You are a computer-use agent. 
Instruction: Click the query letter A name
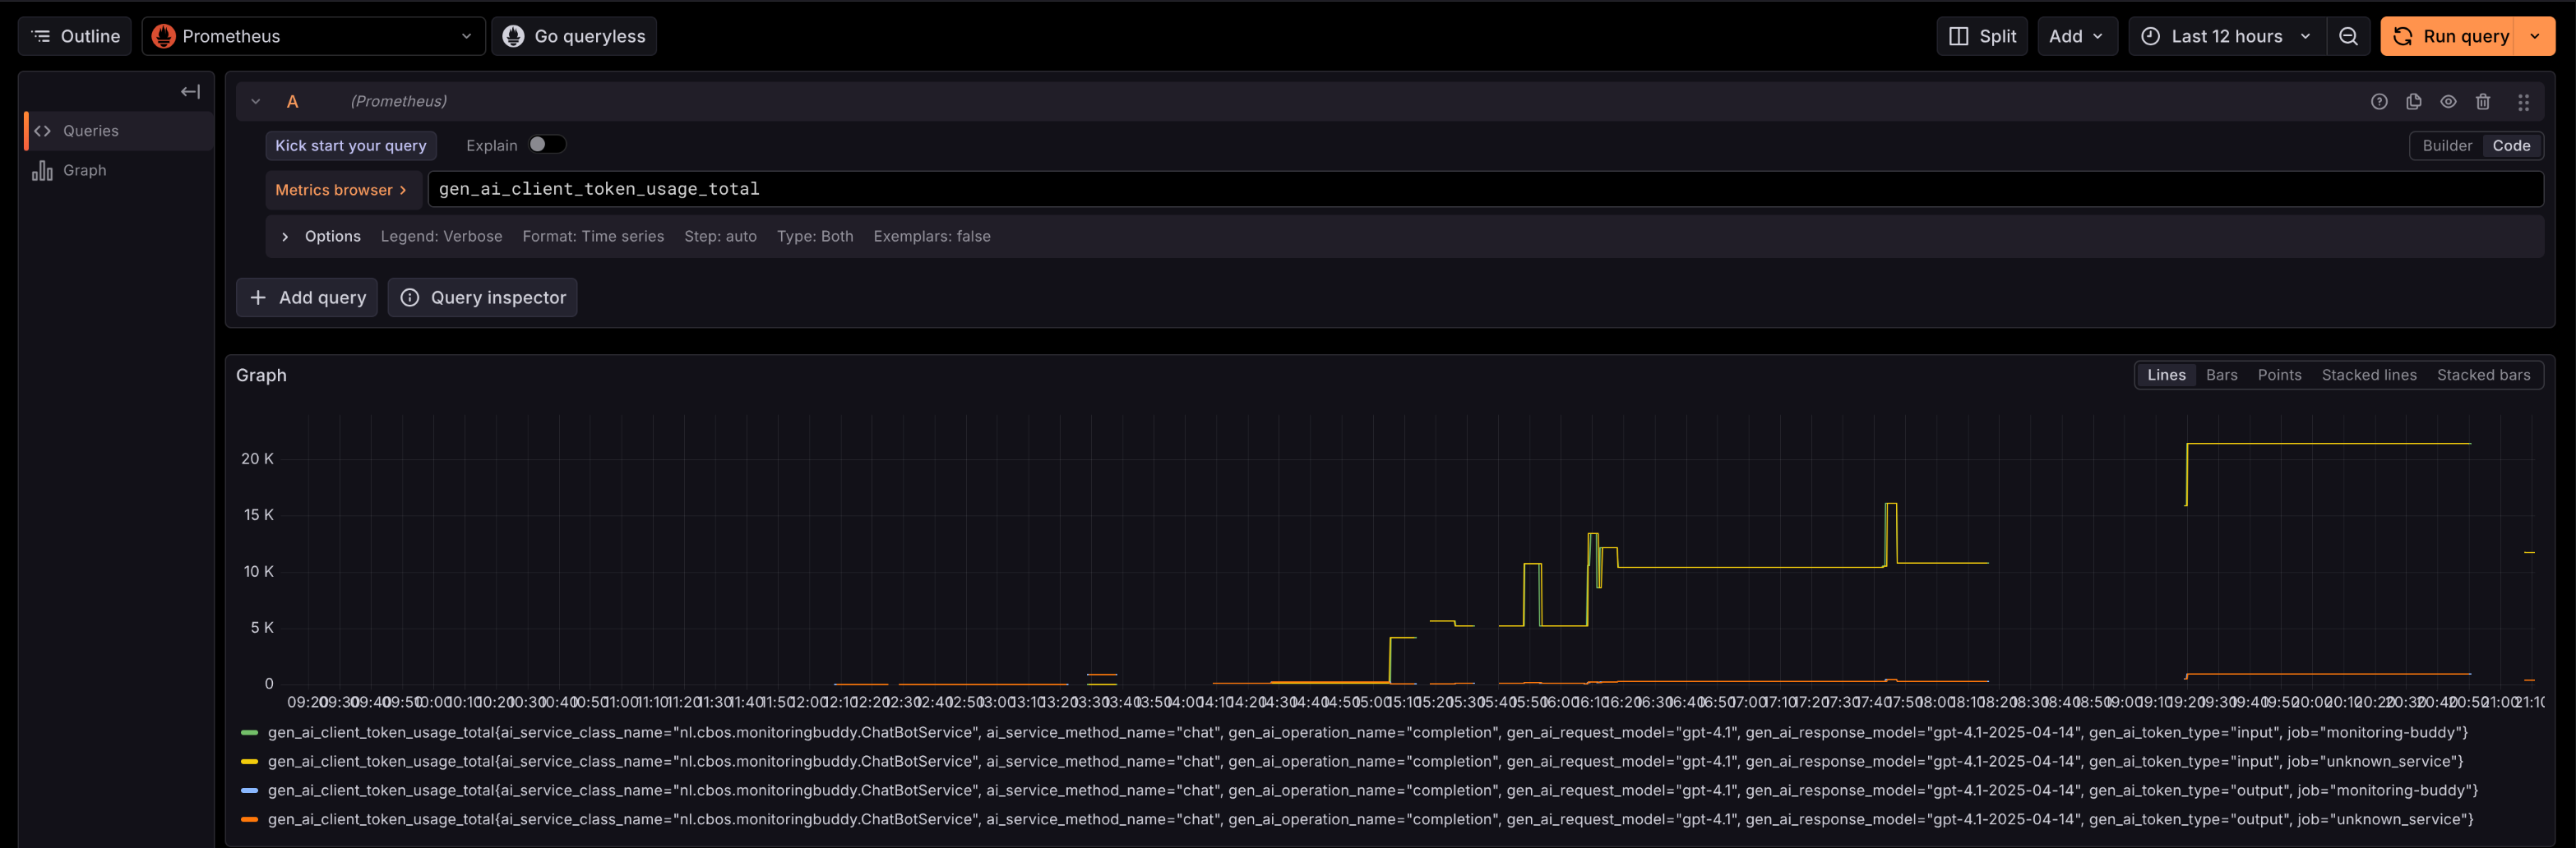click(x=293, y=102)
